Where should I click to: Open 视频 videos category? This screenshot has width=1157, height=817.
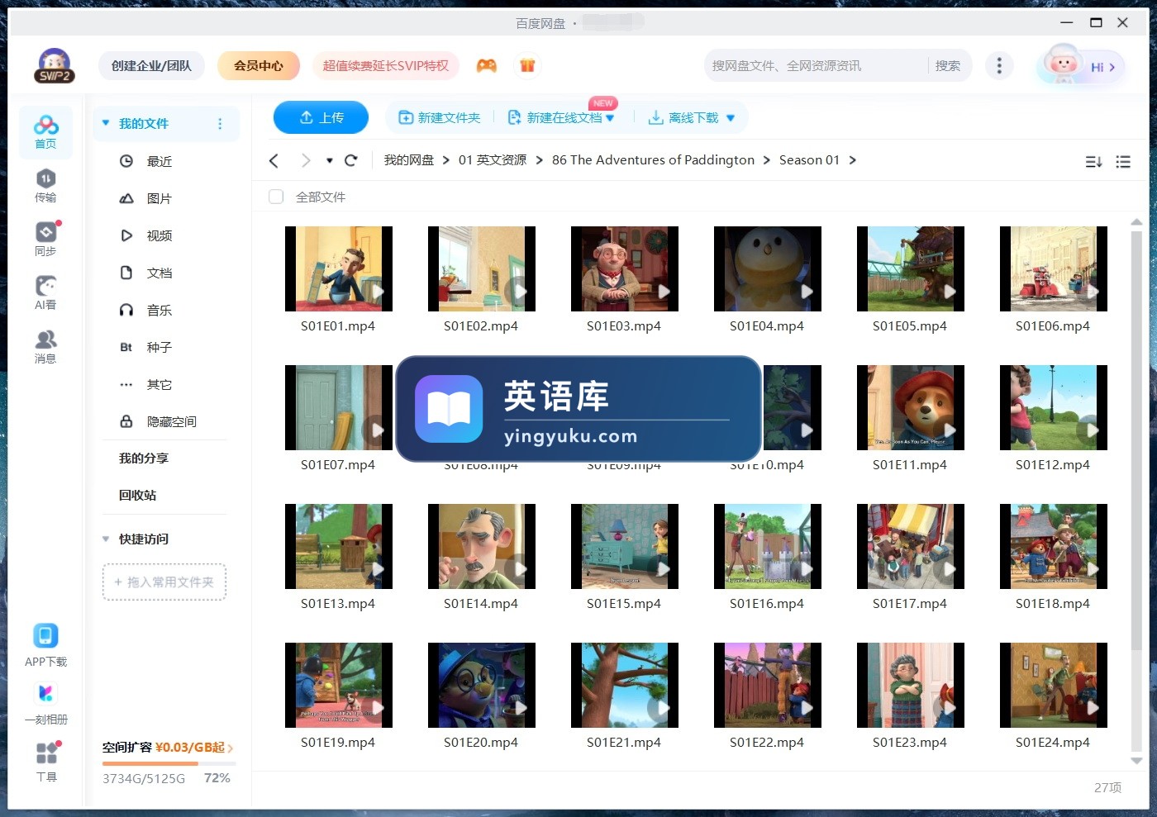160,235
